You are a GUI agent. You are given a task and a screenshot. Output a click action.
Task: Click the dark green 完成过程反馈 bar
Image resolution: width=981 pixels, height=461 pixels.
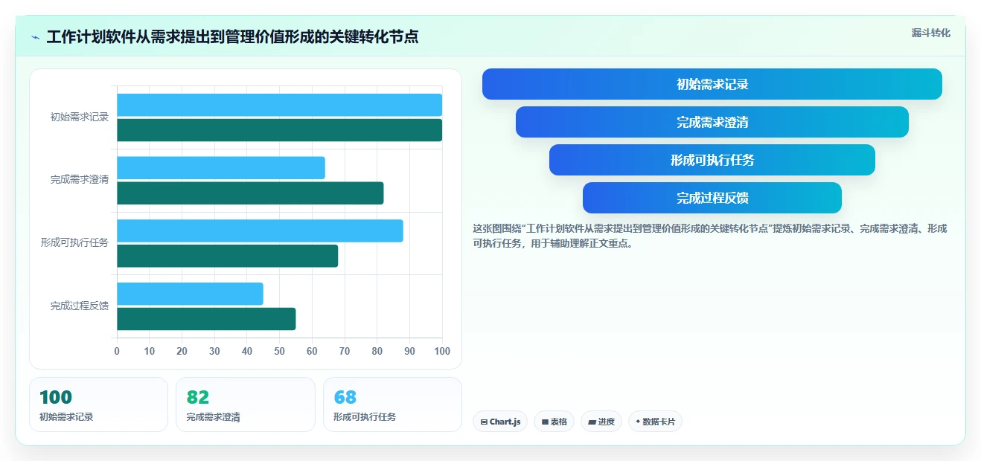tap(206, 319)
